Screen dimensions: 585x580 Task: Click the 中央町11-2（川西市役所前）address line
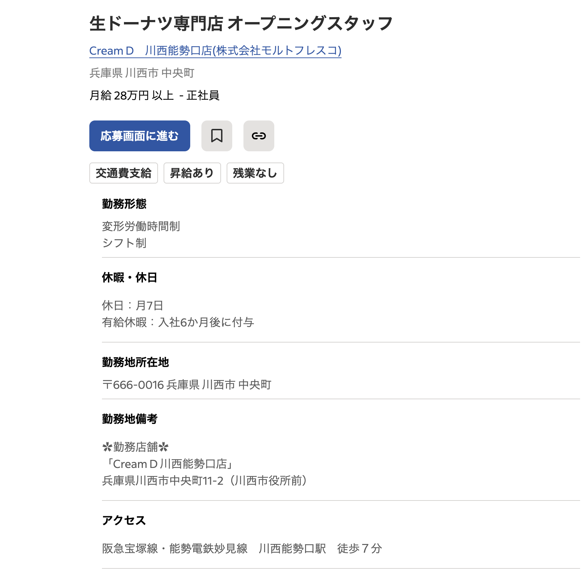204,481
